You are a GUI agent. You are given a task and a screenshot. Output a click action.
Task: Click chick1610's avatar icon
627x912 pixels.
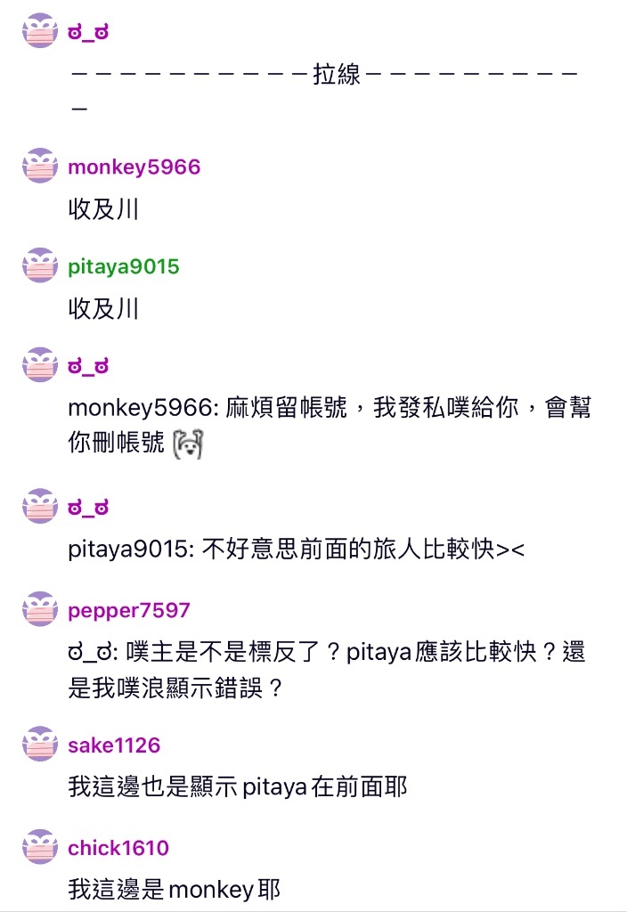click(x=40, y=847)
